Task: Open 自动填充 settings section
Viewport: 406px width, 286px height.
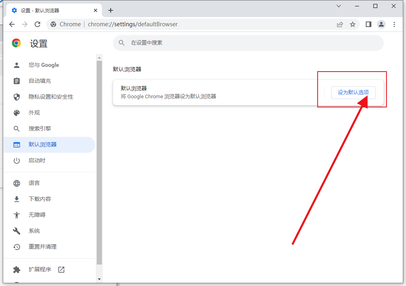Action: tap(40, 81)
